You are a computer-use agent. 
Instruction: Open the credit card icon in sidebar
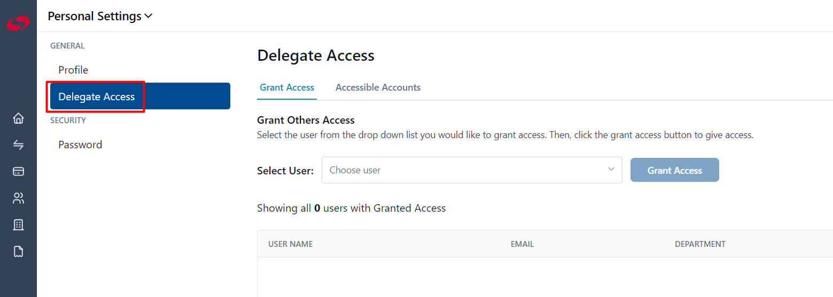[18, 172]
